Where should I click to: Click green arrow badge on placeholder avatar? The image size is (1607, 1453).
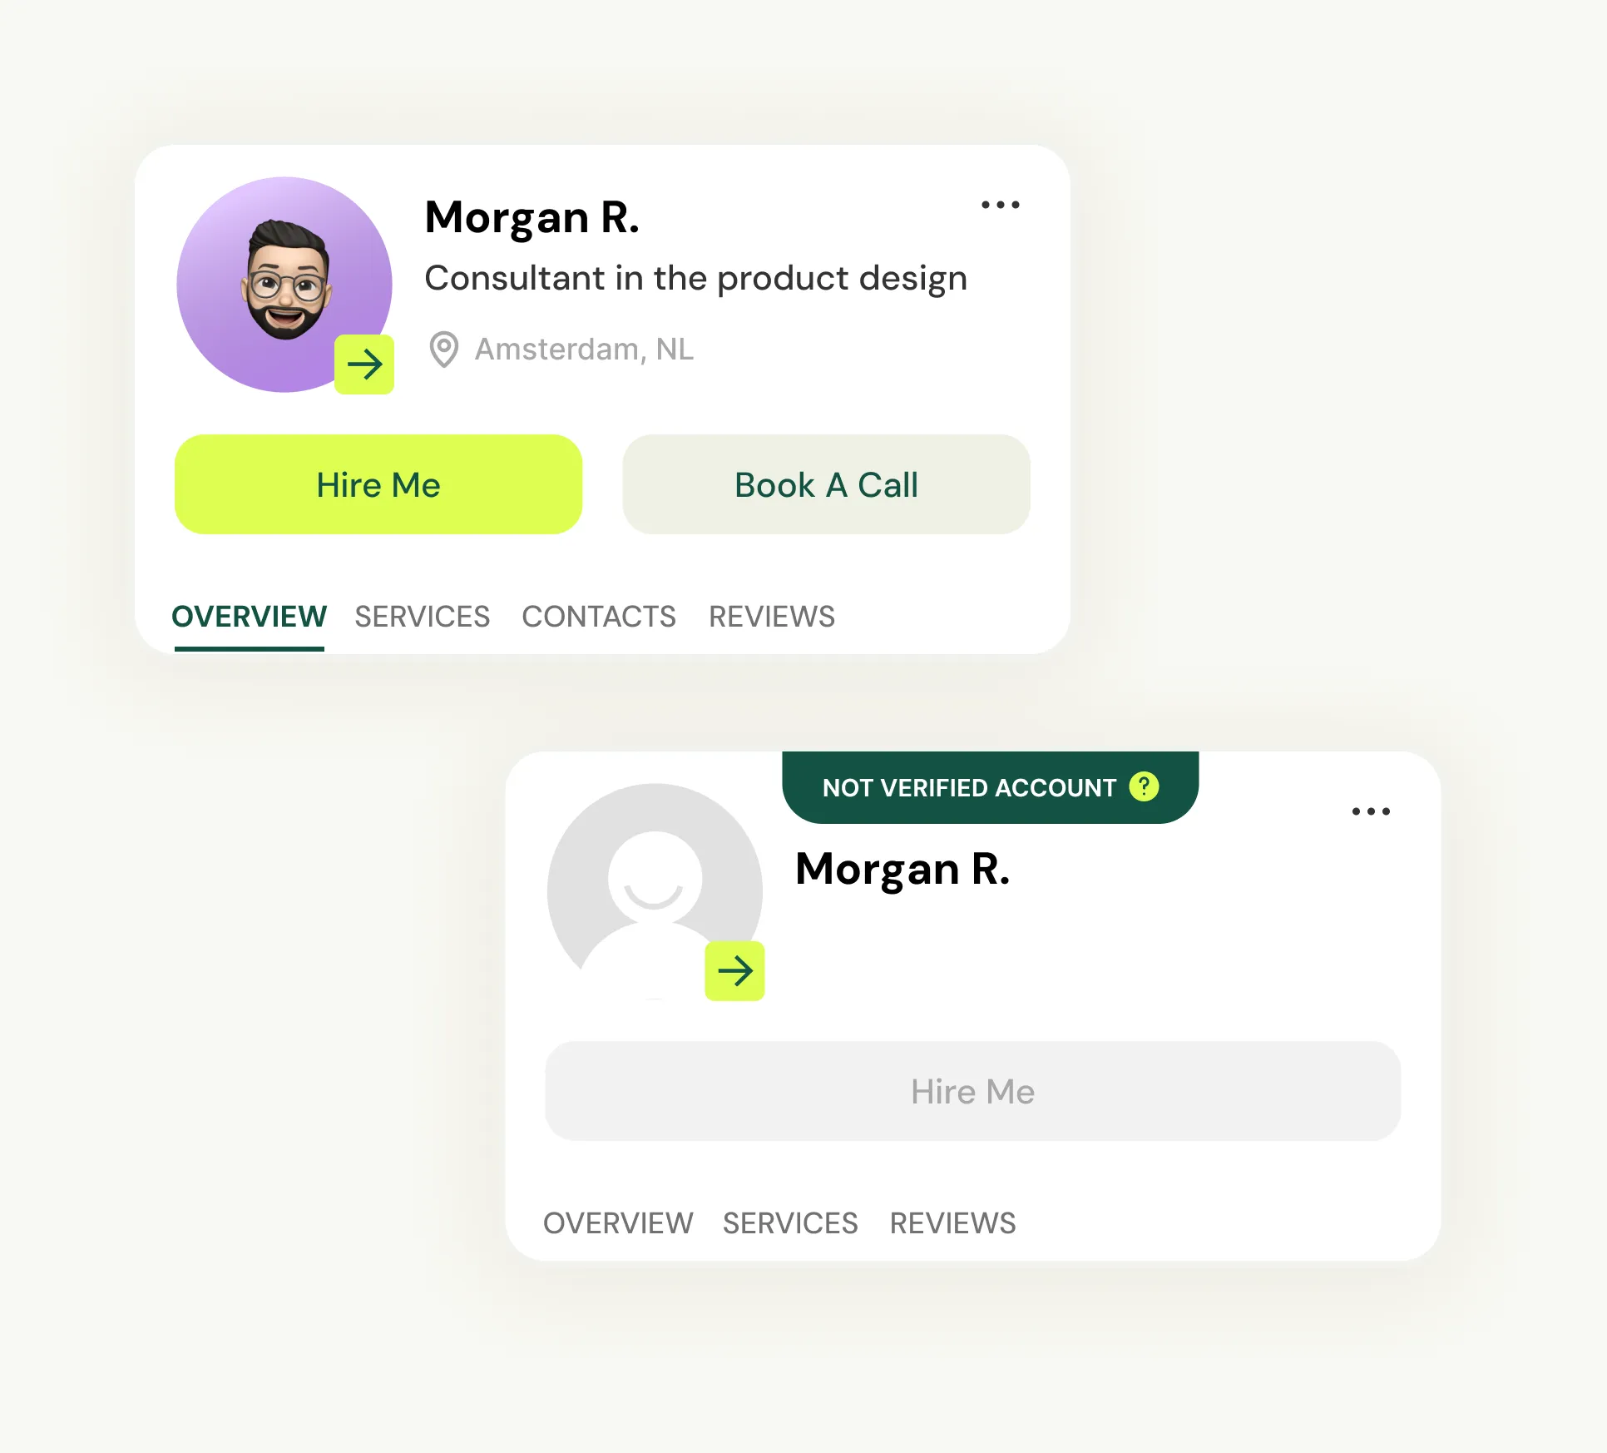[x=735, y=971]
